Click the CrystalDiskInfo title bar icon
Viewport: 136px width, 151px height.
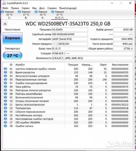[x=4, y=3]
